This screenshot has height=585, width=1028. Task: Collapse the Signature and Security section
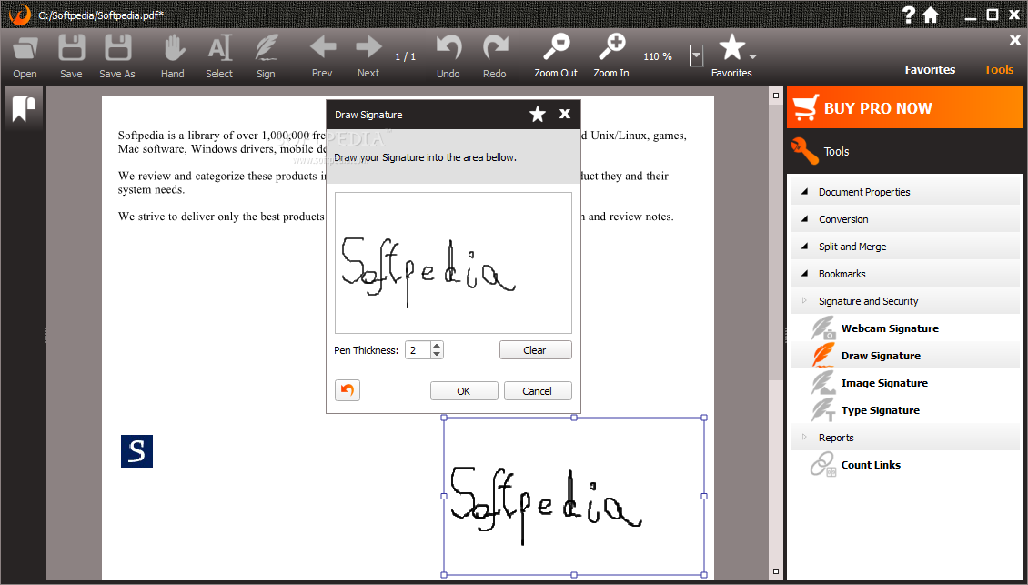click(905, 301)
